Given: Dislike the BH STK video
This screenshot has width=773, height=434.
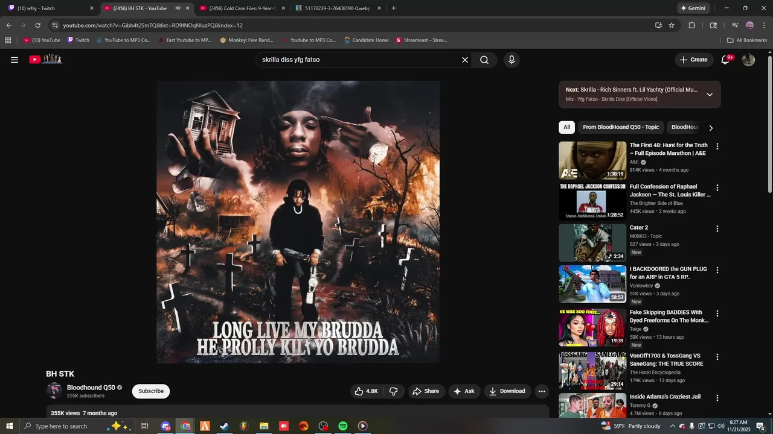Looking at the screenshot, I should [x=393, y=391].
